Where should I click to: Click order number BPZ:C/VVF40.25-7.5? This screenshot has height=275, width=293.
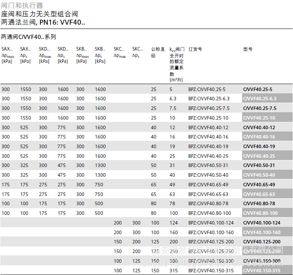pyautogui.click(x=209, y=108)
